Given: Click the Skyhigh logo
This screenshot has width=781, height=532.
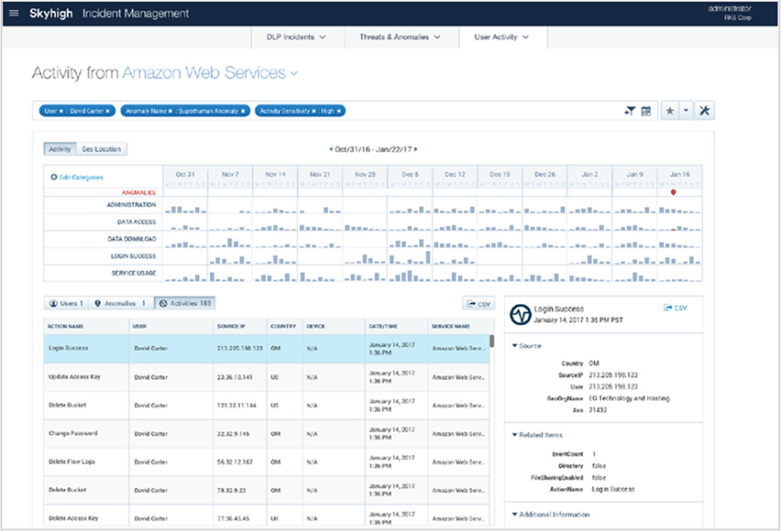Looking at the screenshot, I should pyautogui.click(x=50, y=13).
